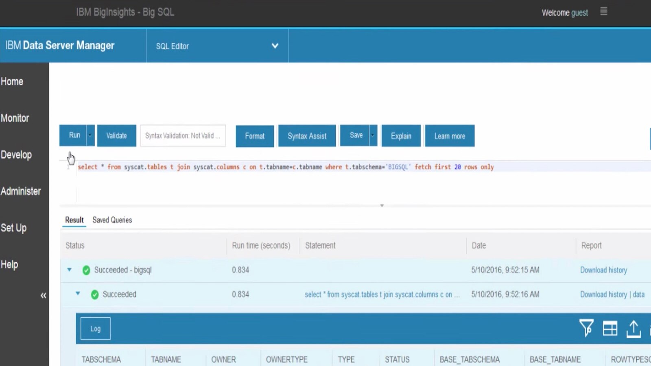Open the hamburger menu in top bar
Image resolution: width=651 pixels, height=366 pixels.
click(604, 12)
